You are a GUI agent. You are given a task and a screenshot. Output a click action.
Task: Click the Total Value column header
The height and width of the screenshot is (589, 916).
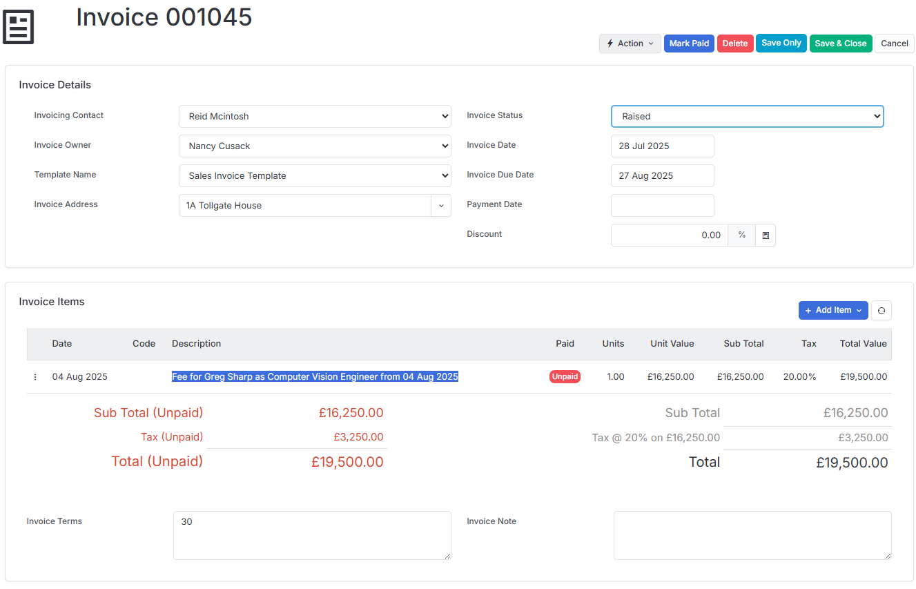pyautogui.click(x=864, y=344)
